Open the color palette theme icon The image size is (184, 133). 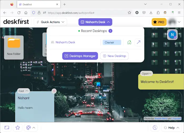click(28, 128)
